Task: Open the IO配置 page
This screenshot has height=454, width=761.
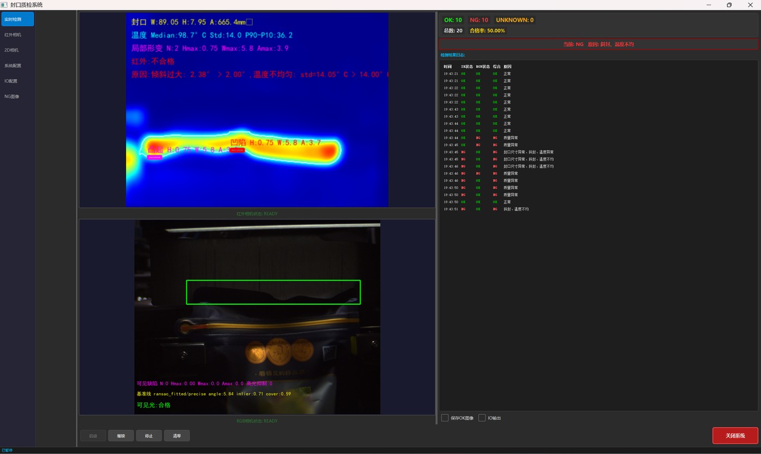Action: (18, 81)
